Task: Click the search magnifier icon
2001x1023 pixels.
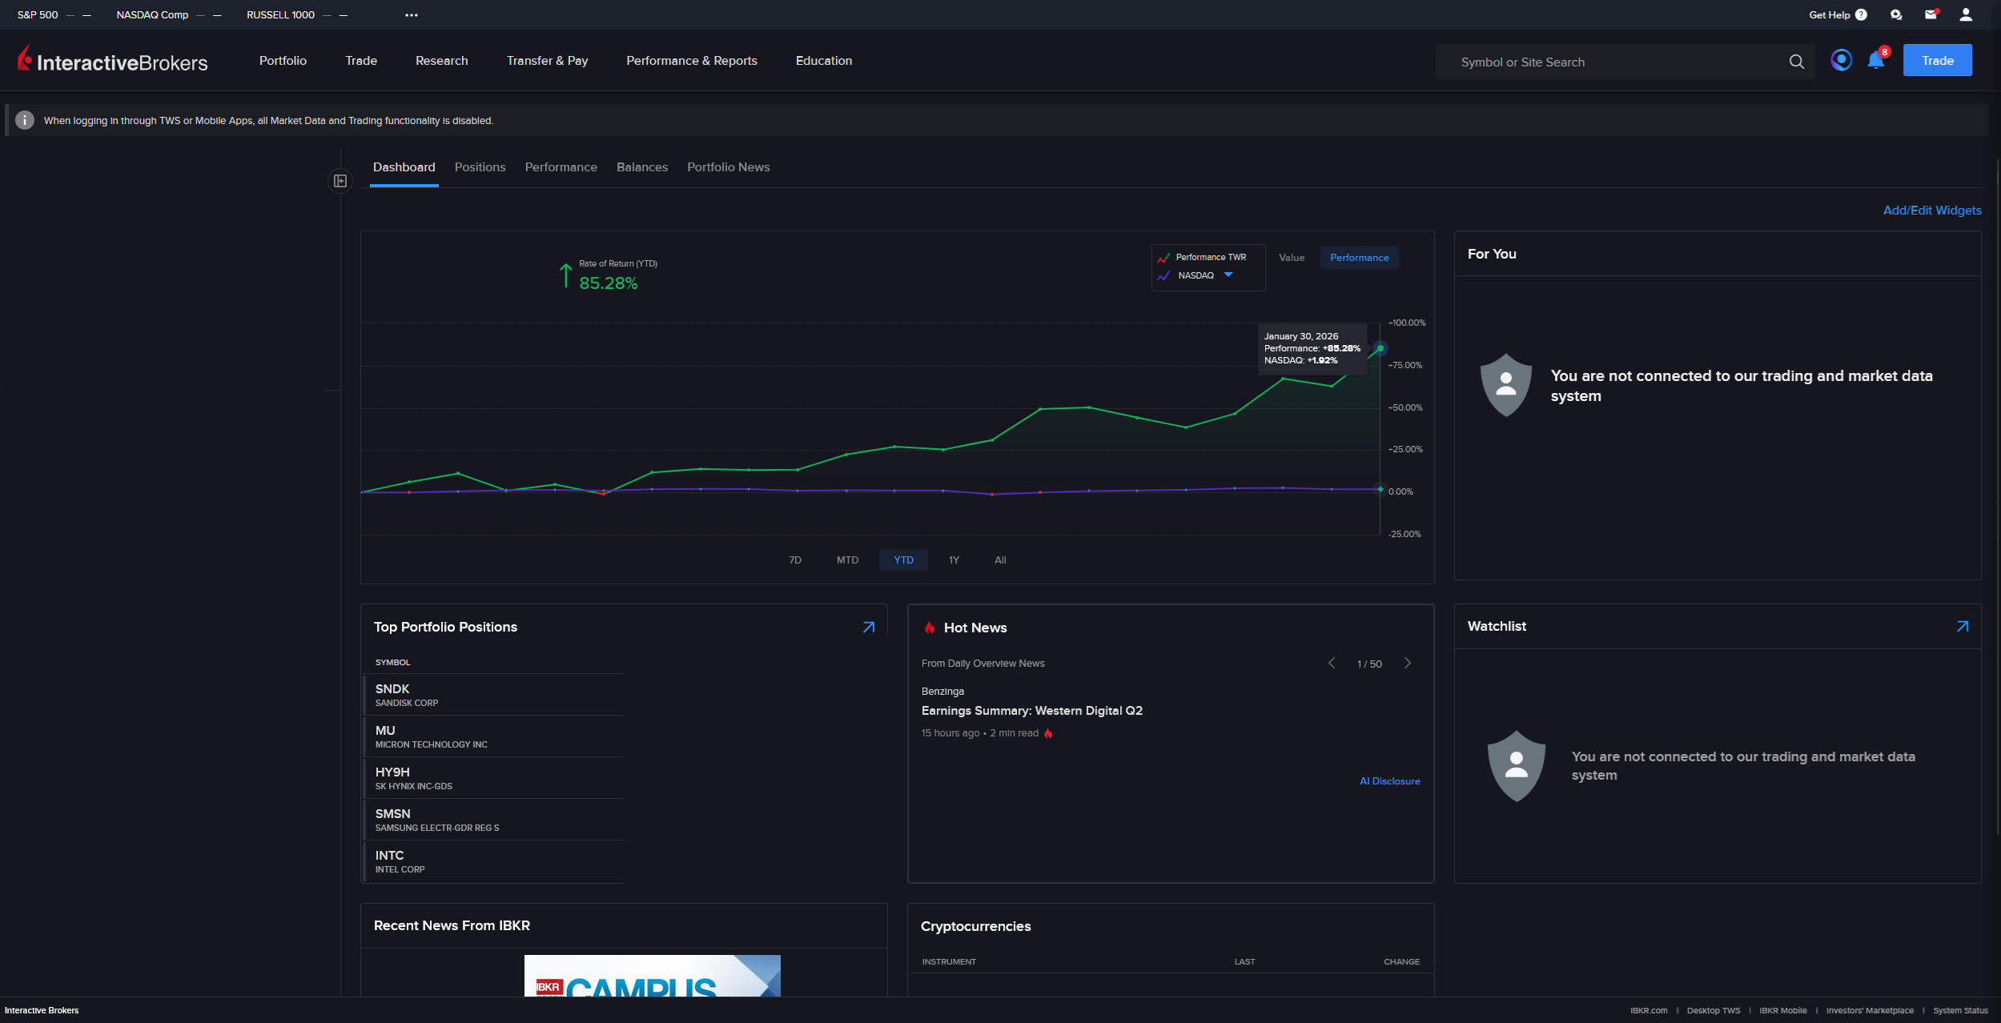Action: [1796, 62]
